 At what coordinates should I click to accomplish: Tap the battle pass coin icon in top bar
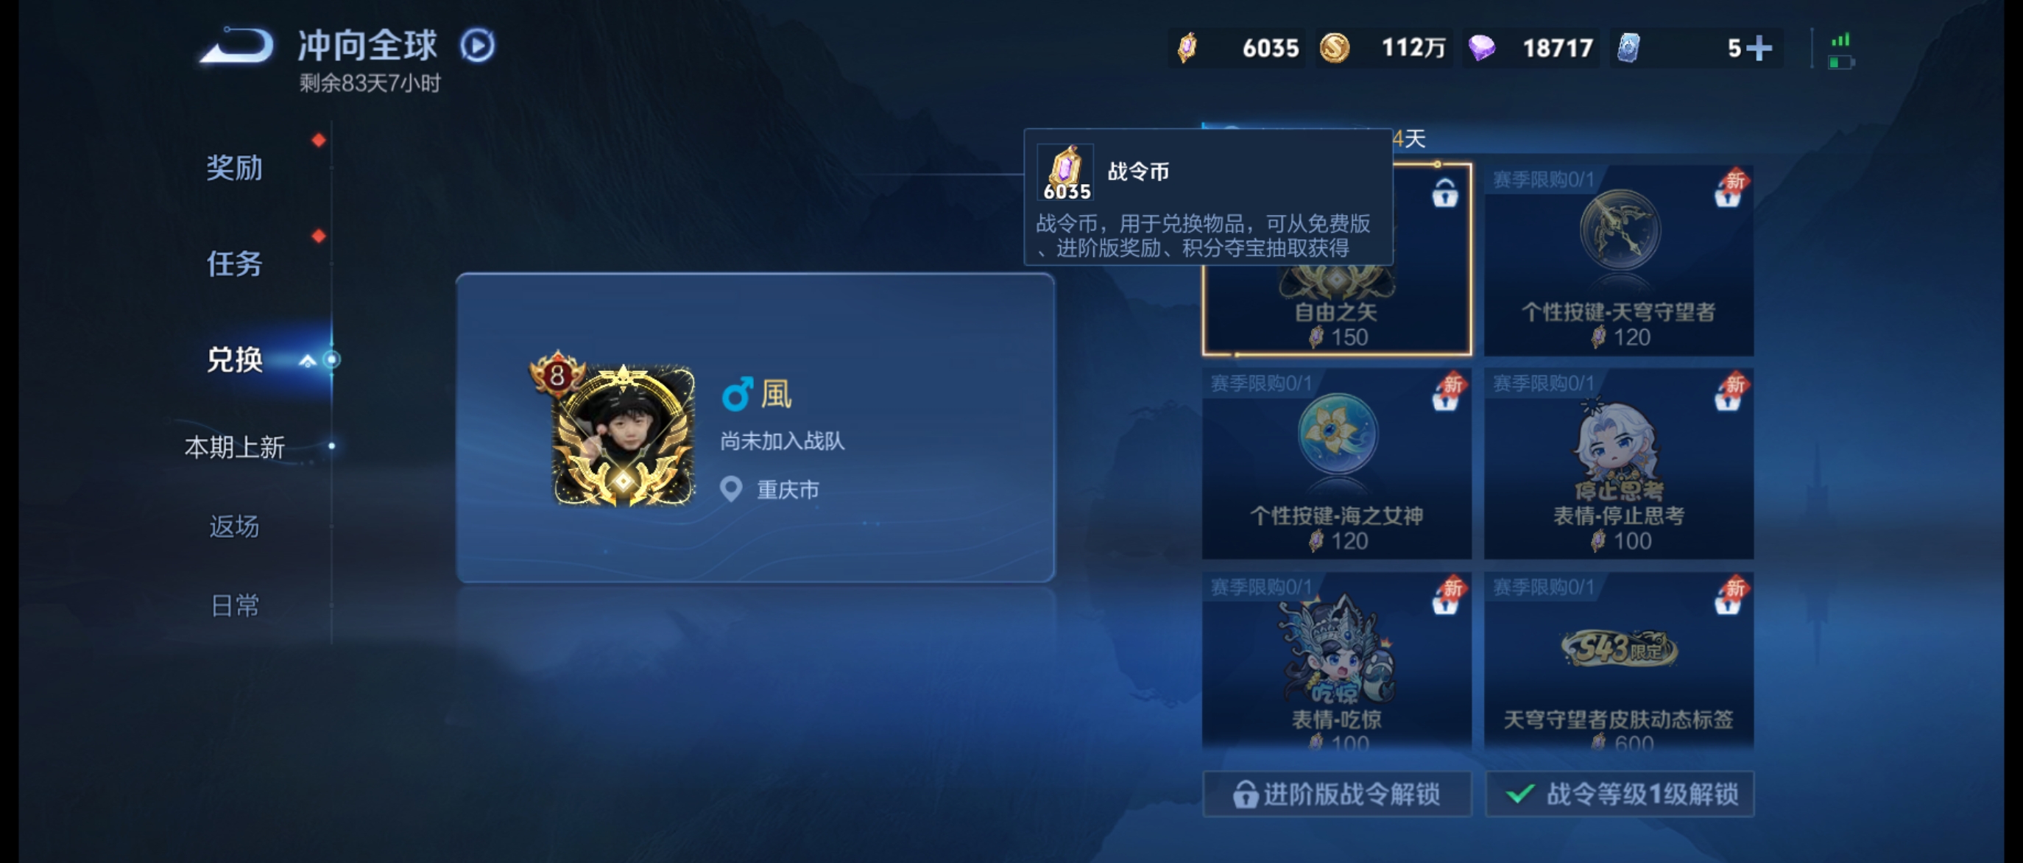pos(1187,48)
